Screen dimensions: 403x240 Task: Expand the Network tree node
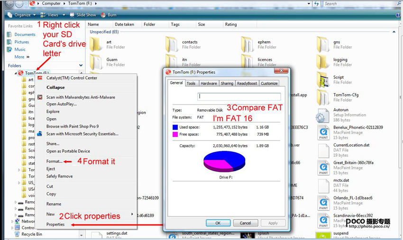pos(12,221)
